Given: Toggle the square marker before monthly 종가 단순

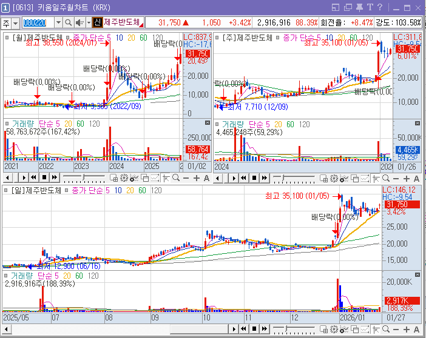Looking at the screenshot, I should pyautogui.click(x=67, y=38).
